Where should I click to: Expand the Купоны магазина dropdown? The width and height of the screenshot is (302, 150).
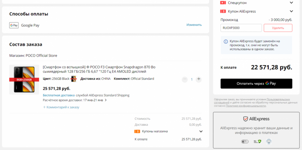pos(201,131)
